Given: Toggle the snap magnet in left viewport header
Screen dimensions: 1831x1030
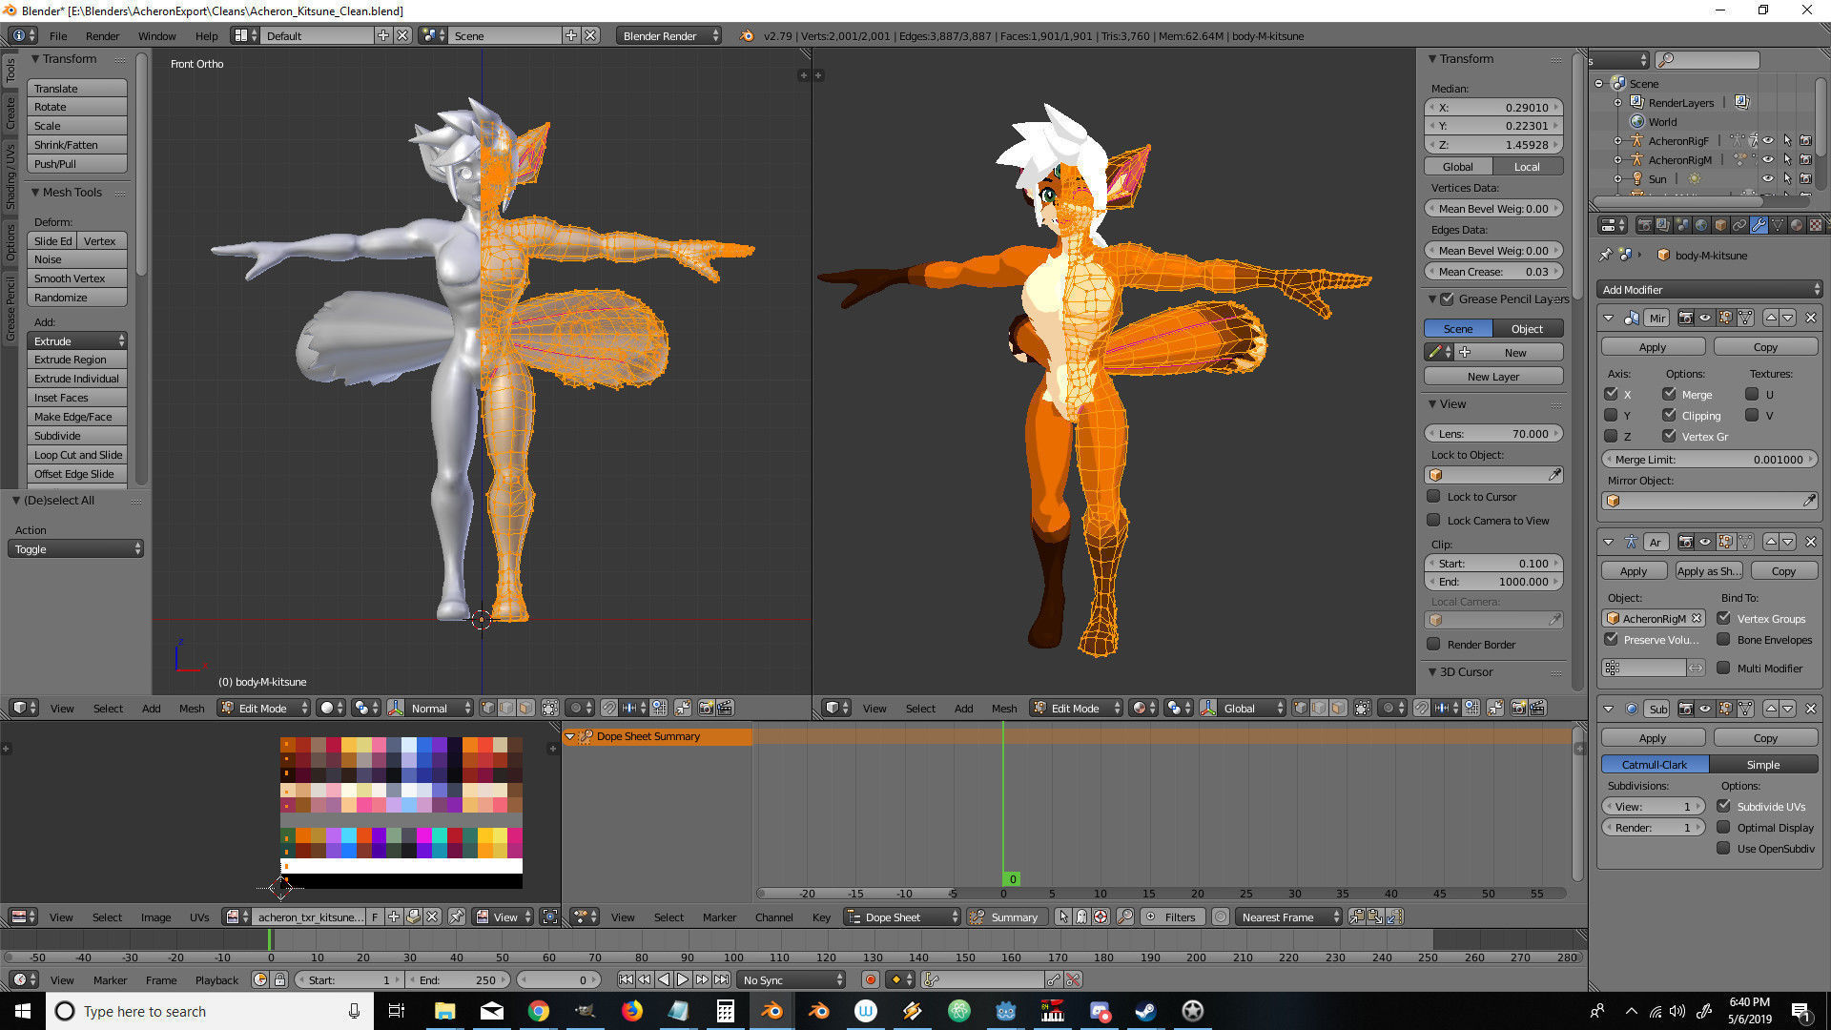Looking at the screenshot, I should click(608, 708).
